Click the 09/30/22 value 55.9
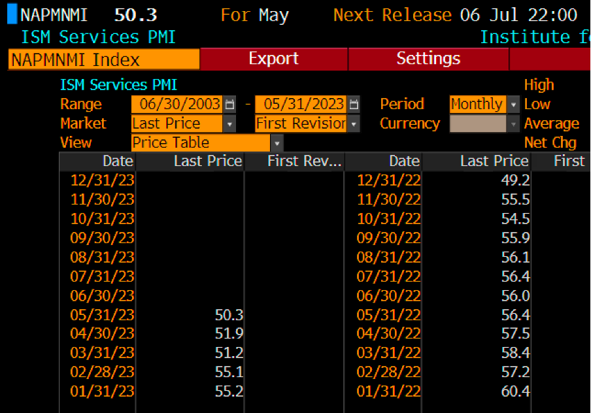Image resolution: width=591 pixels, height=413 pixels. pyautogui.click(x=516, y=238)
